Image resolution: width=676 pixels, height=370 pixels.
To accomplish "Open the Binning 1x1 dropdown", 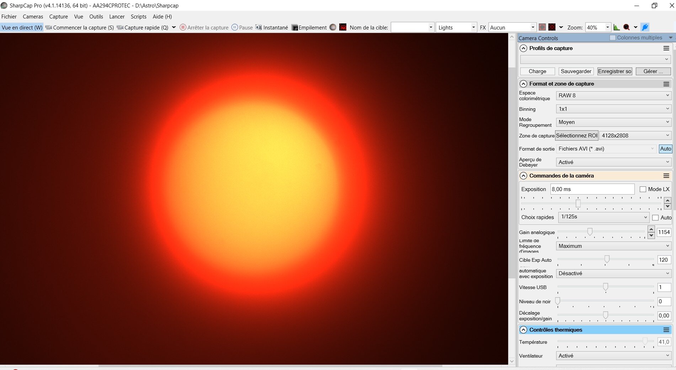I will tap(614, 109).
